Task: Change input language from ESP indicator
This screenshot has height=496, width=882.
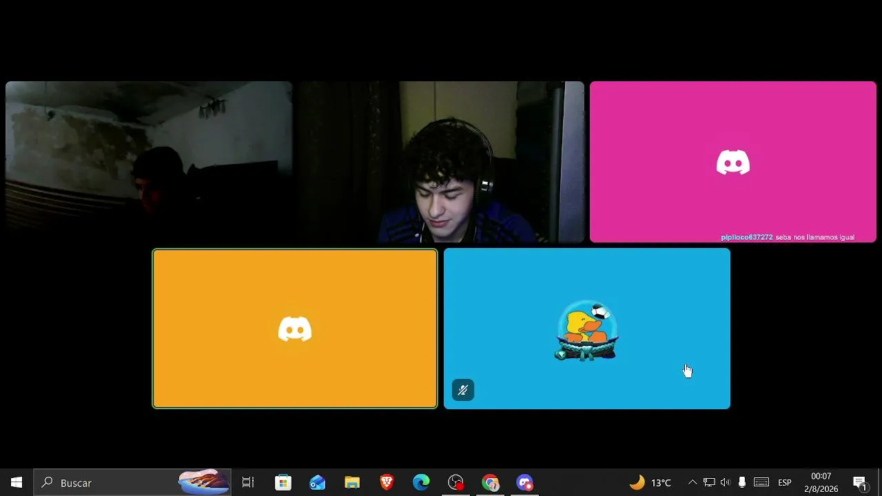Action: 785,483
